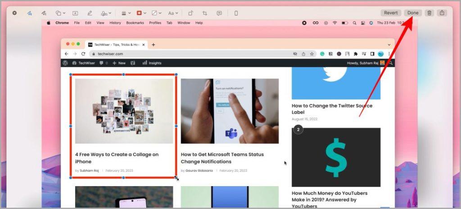Select the Shapes tool icon
Screen dimensions: 461x209
pyautogui.click(x=59, y=13)
